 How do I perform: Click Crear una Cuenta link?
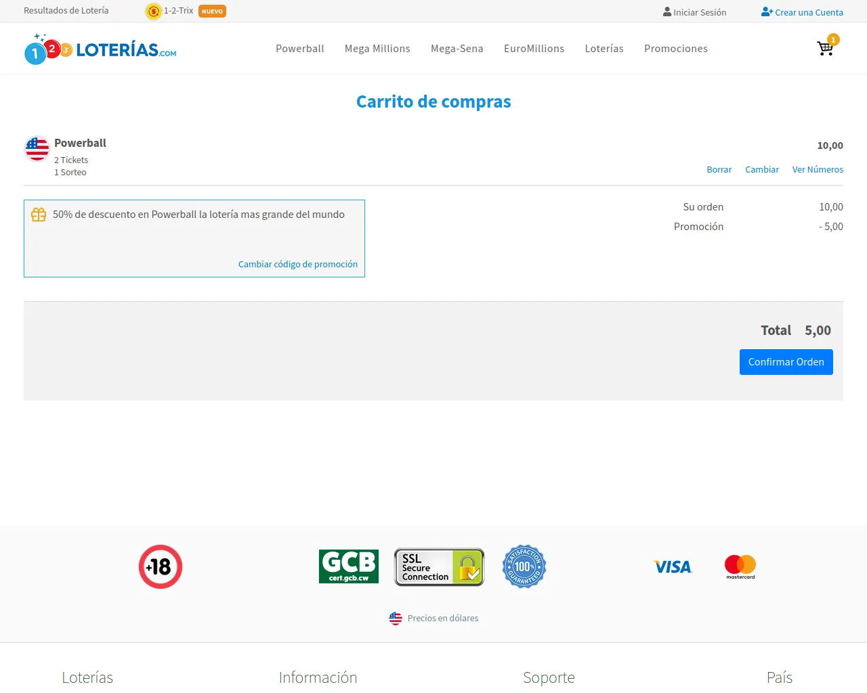(809, 12)
